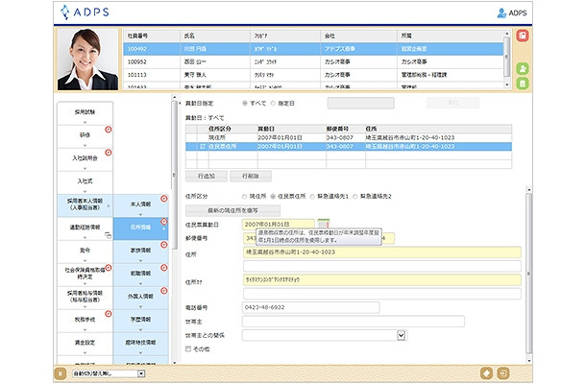The width and height of the screenshot is (586, 384).
Task: Collapse the side menu with the small left arrow
Action: tap(180, 103)
